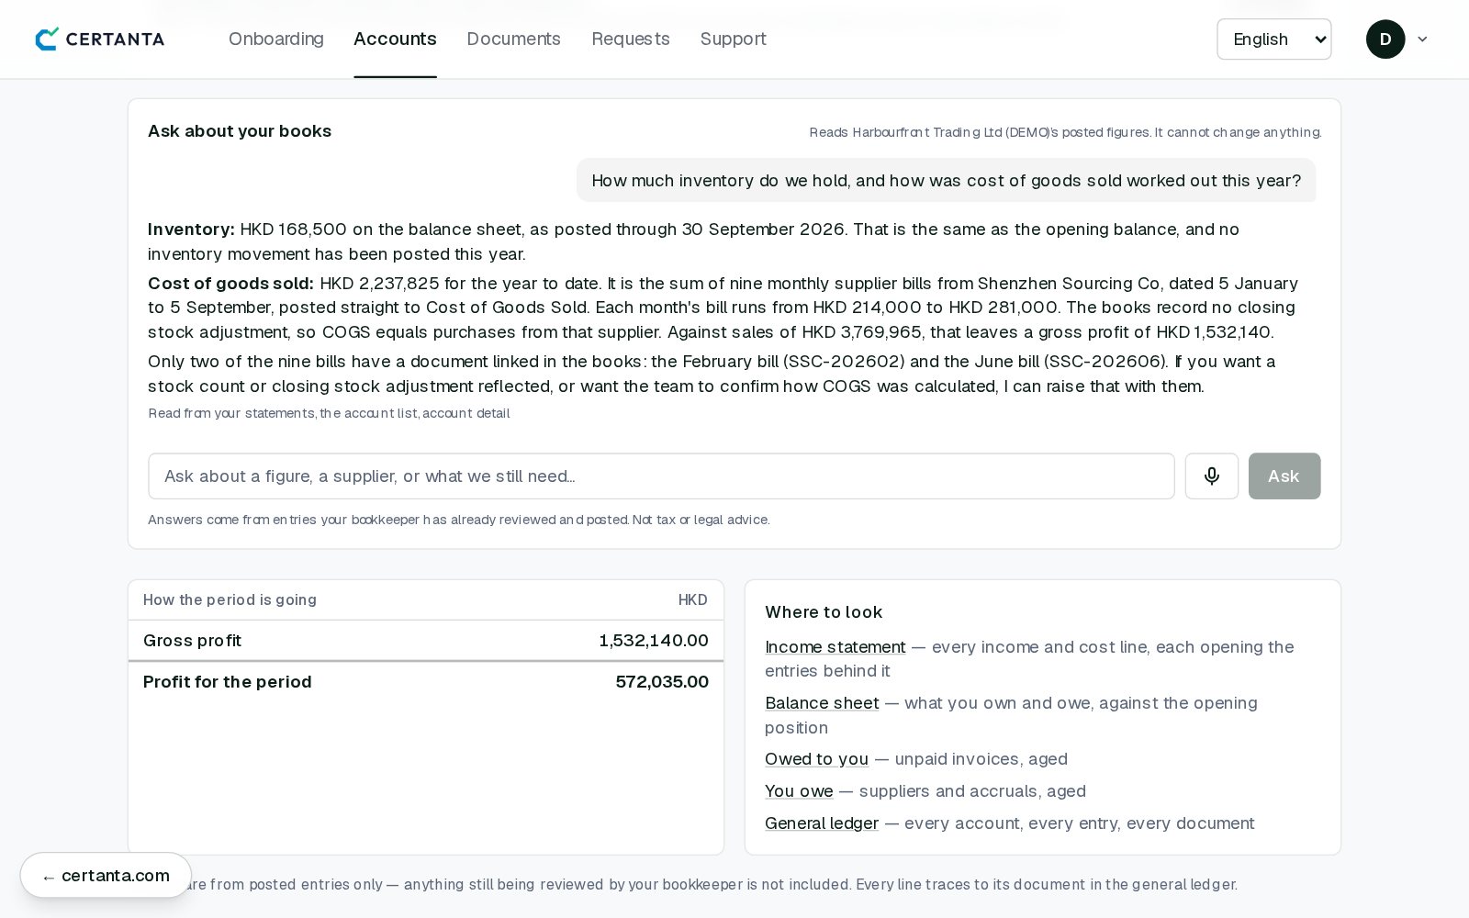The height and width of the screenshot is (918, 1469).
Task: Open the English language dropdown
Action: coord(1273,39)
